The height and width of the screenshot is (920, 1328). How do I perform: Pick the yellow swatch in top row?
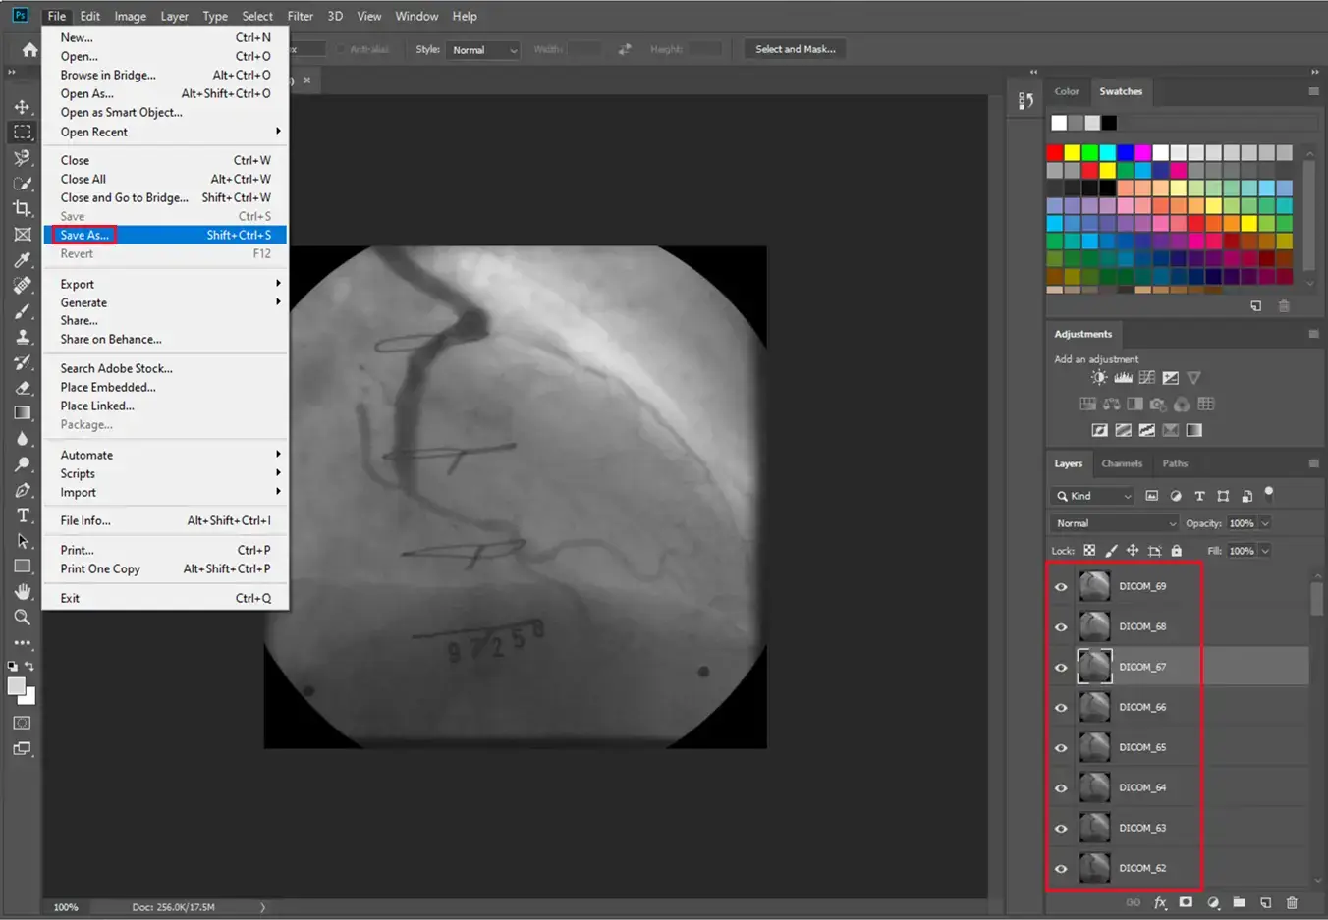tap(1073, 153)
